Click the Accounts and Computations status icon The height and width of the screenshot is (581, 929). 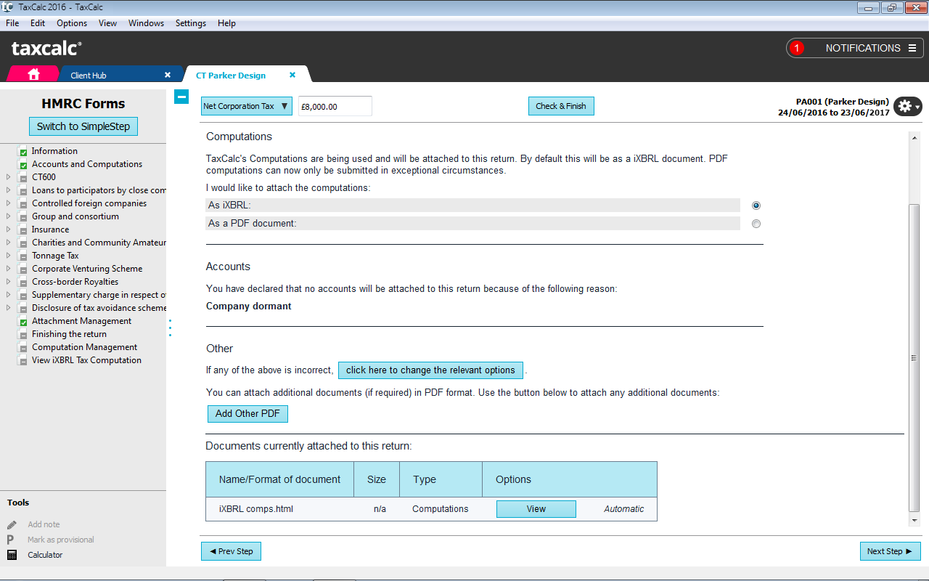click(x=23, y=165)
